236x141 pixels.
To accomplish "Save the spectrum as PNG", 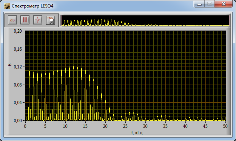I will [x=51, y=20].
